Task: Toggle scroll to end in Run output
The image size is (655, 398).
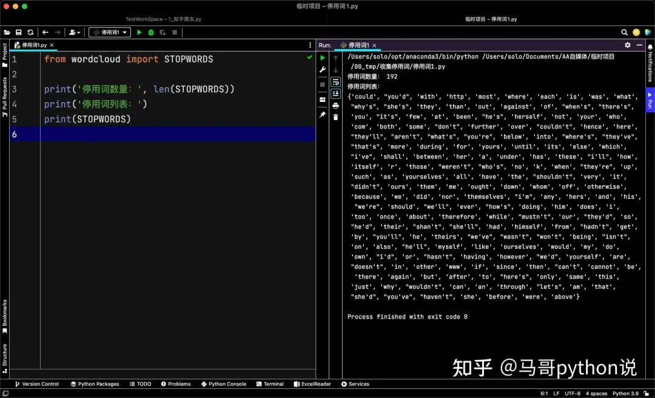Action: point(335,93)
